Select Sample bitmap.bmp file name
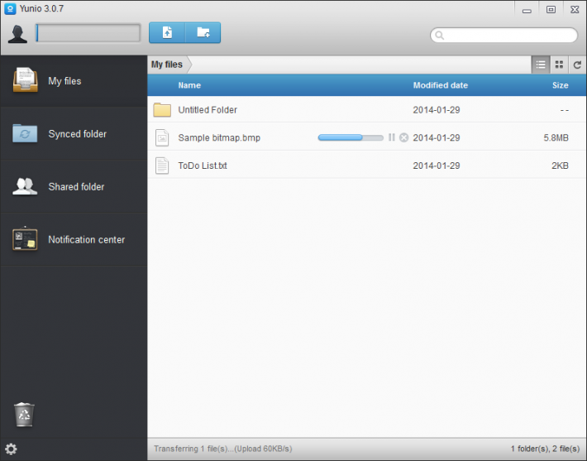 (x=219, y=138)
